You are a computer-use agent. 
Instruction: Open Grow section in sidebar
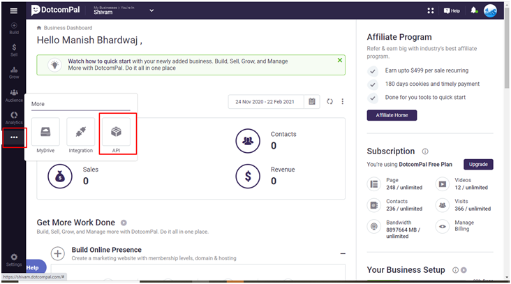coord(14,73)
